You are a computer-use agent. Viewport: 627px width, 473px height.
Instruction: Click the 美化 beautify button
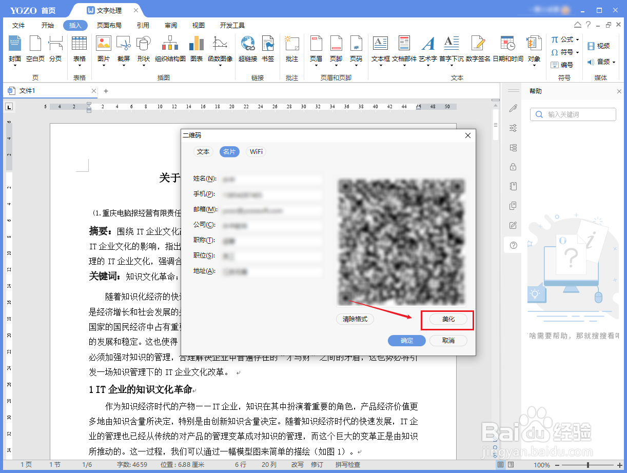pos(448,319)
